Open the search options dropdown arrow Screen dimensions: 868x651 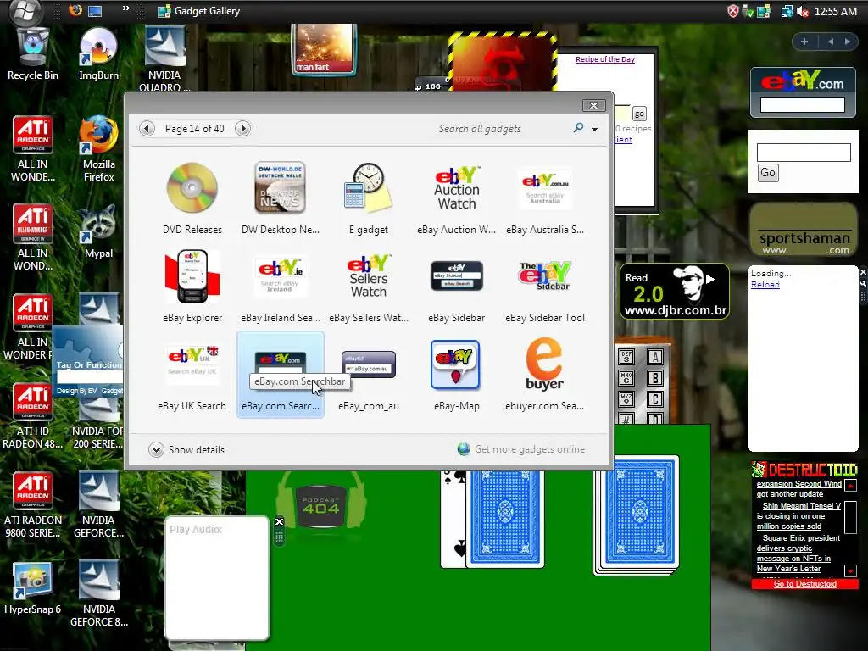(594, 129)
